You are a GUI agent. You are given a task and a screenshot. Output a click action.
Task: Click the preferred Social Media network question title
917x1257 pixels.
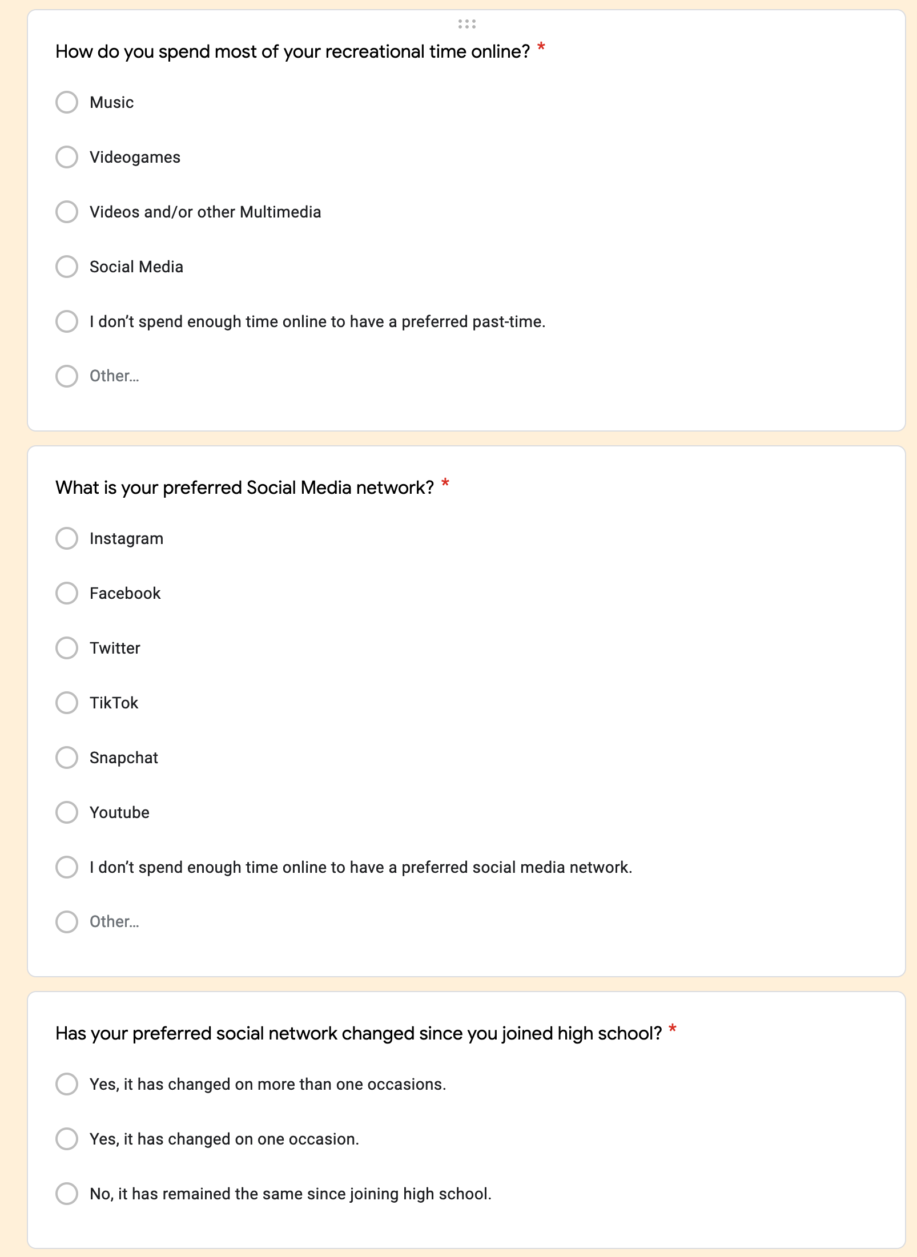coord(244,488)
